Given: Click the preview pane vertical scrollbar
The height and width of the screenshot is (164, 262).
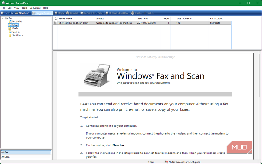Looking at the screenshot, I should point(260,75).
